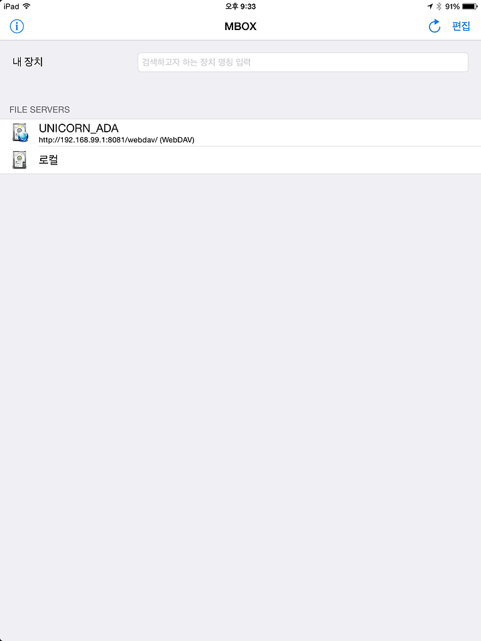481x641 pixels.
Task: Tap the location arrow in the status bar
Action: click(x=430, y=6)
